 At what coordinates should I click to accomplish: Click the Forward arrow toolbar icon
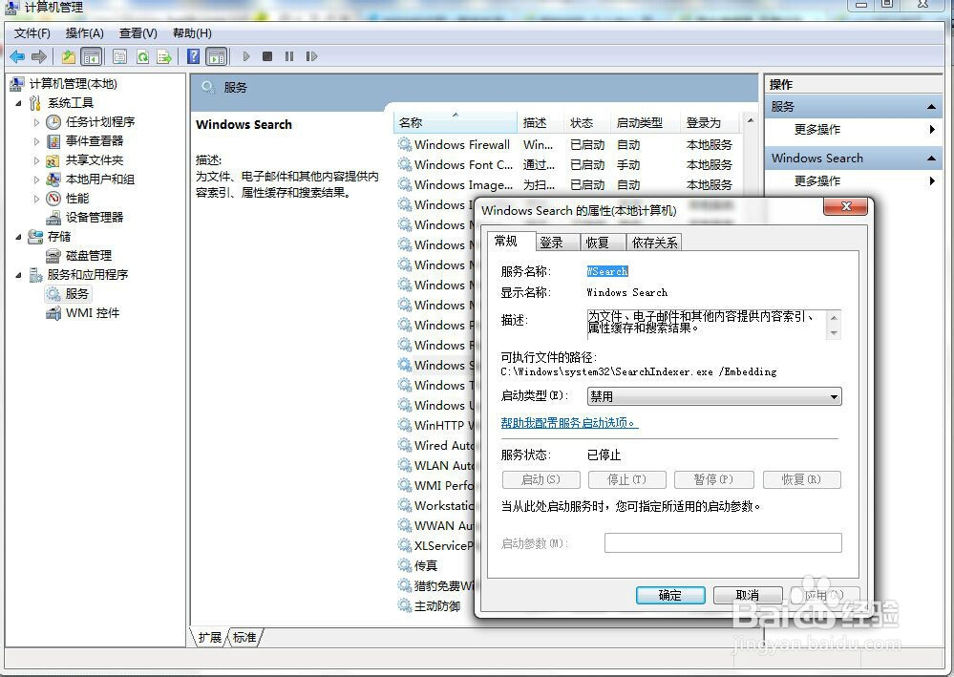point(39,56)
